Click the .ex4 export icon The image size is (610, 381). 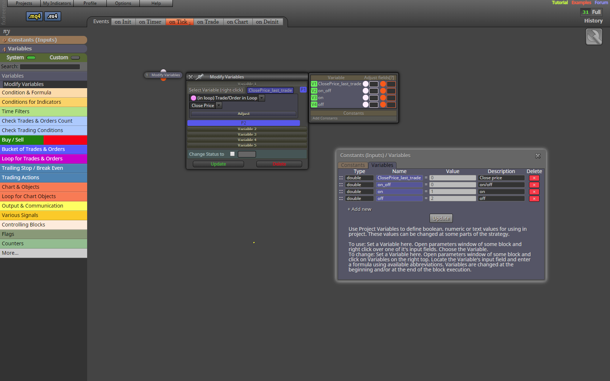pyautogui.click(x=53, y=16)
